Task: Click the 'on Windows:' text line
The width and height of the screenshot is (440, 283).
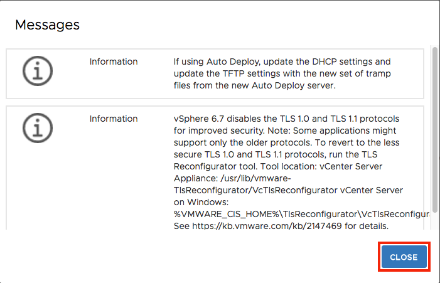Action: coord(201,202)
